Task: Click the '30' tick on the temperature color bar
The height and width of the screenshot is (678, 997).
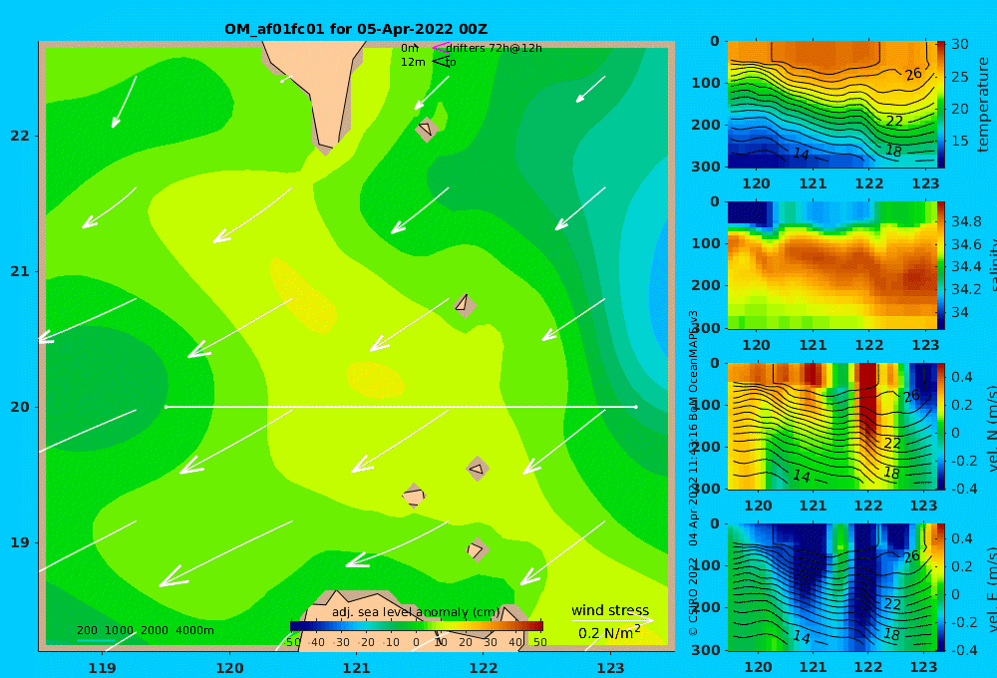Action: pos(959,44)
